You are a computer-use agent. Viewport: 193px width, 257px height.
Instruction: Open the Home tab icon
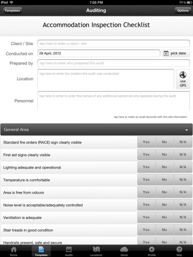[14, 250]
